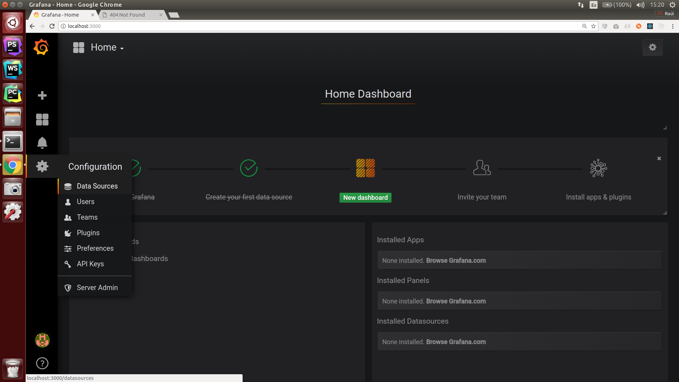Viewport: 679px width, 382px height.
Task: Open the Chrome three-dot menu
Action: (673, 26)
